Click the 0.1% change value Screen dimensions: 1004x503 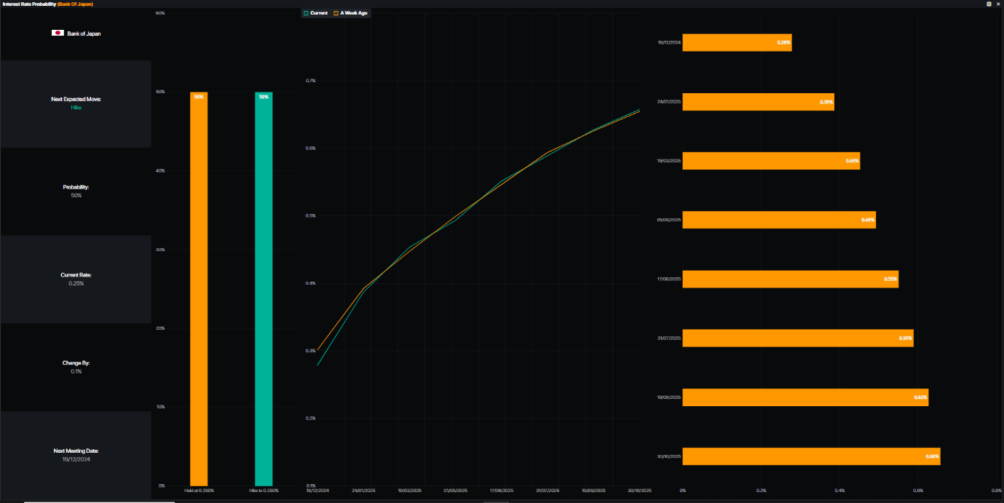coord(76,371)
